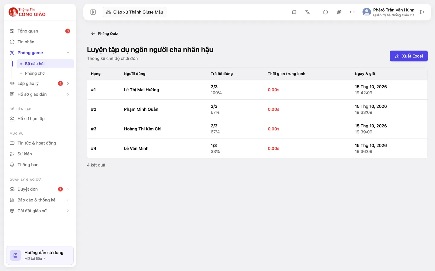Expand the Báo cáo & thống kê chevron
Viewport: 435px width, 271px height.
tap(68, 200)
